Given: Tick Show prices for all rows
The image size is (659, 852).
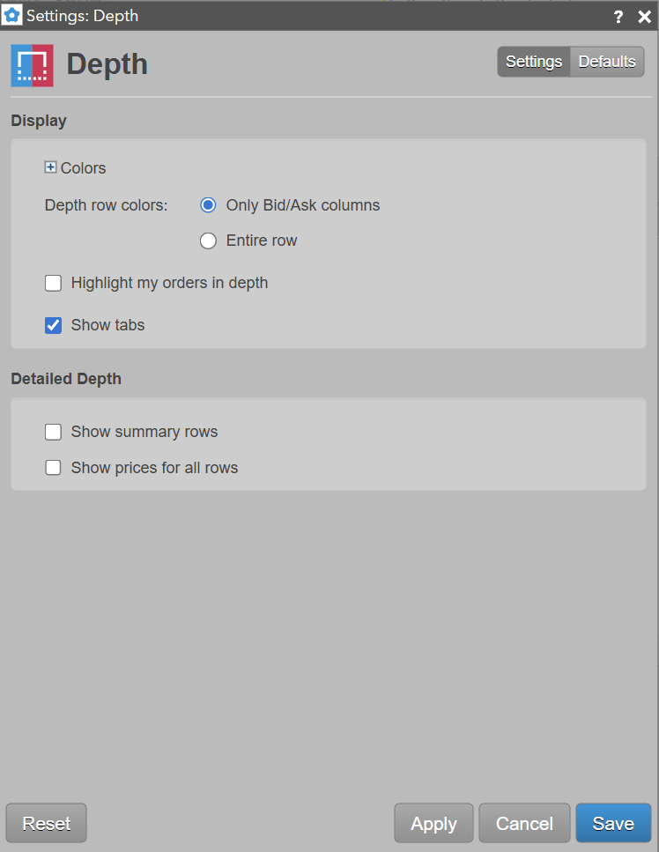Looking at the screenshot, I should point(53,468).
